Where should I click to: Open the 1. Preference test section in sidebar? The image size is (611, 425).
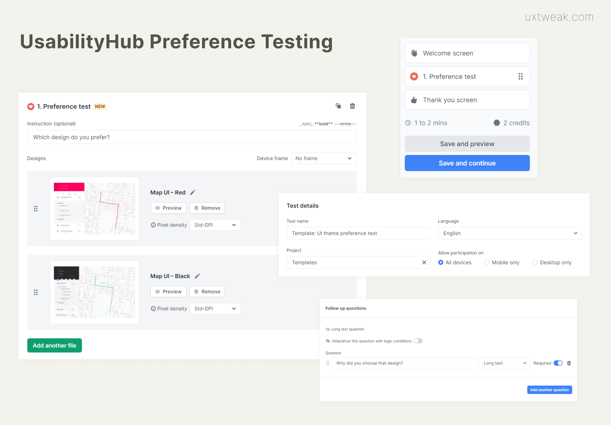click(x=467, y=77)
